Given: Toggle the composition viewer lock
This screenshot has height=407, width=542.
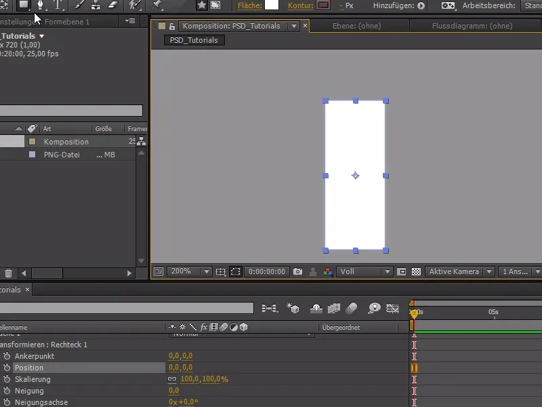Looking at the screenshot, I should (x=171, y=26).
